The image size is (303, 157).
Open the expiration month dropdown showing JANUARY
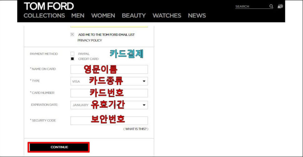(89, 105)
